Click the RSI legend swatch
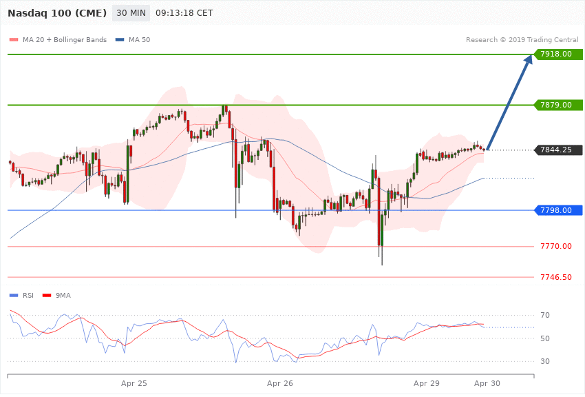The width and height of the screenshot is (585, 397). pos(14,296)
